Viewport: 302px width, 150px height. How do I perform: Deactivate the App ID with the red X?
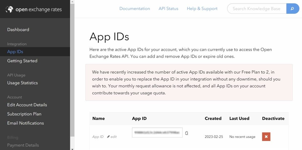click(266, 137)
